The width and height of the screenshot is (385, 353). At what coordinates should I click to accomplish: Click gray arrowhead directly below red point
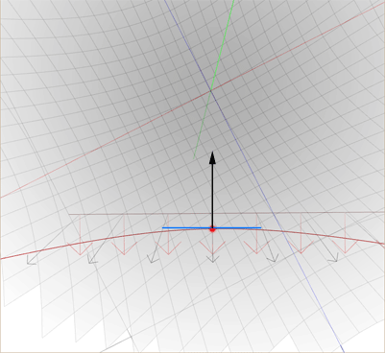(x=212, y=259)
